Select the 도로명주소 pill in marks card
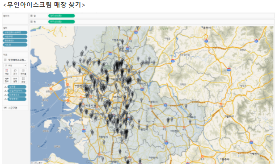The height and width of the screenshot is (165, 275). point(17,95)
